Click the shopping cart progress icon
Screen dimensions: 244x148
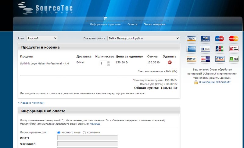tap(105, 18)
